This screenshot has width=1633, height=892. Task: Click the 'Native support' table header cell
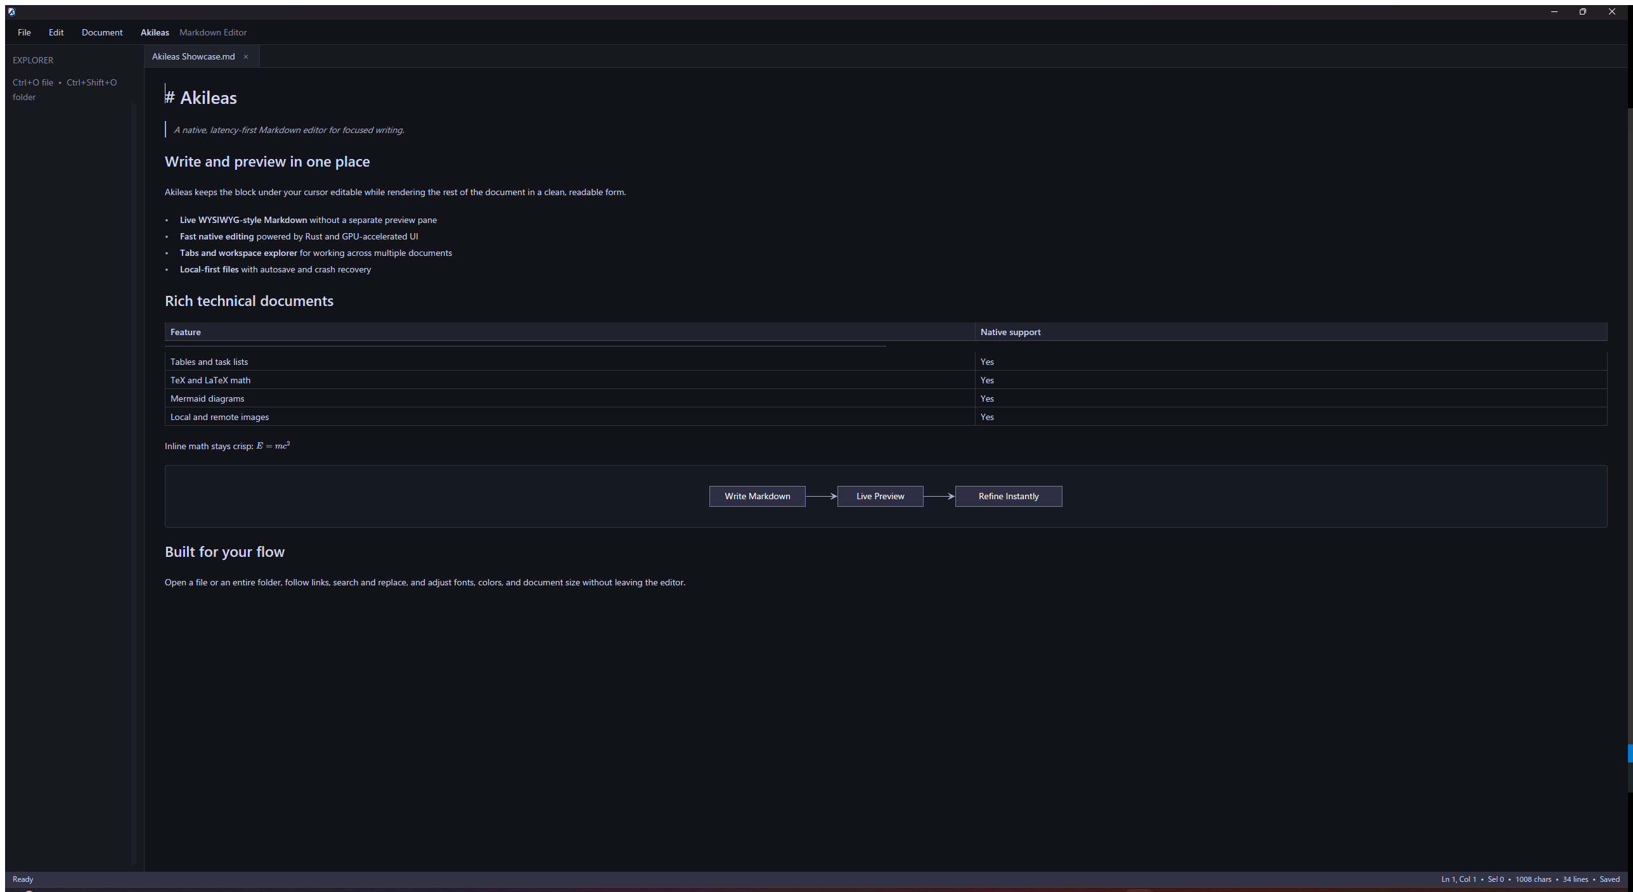point(1291,332)
